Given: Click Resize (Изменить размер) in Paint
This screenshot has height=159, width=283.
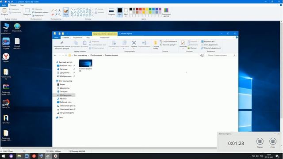Looking at the screenshot, I should point(40,12).
